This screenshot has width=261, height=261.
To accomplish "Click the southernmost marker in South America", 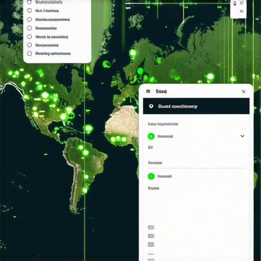I will (85, 190).
